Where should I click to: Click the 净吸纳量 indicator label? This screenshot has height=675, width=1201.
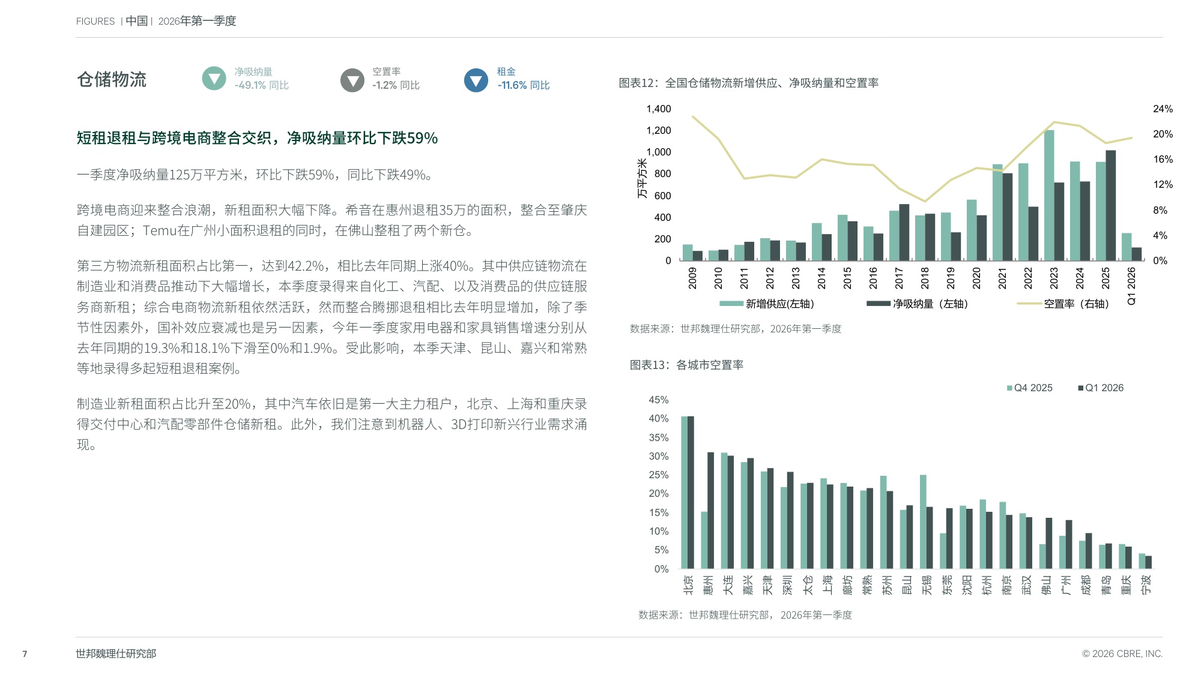click(x=253, y=71)
